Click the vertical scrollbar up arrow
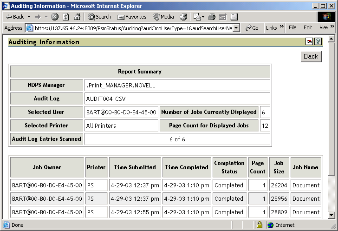 (x=331, y=39)
